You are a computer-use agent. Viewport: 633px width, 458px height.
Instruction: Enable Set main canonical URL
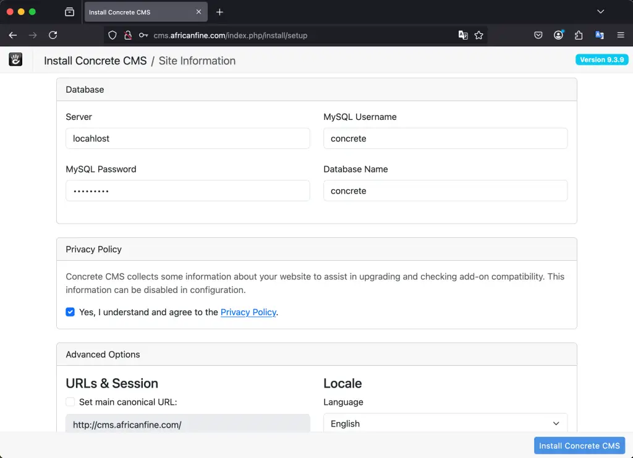click(x=70, y=402)
